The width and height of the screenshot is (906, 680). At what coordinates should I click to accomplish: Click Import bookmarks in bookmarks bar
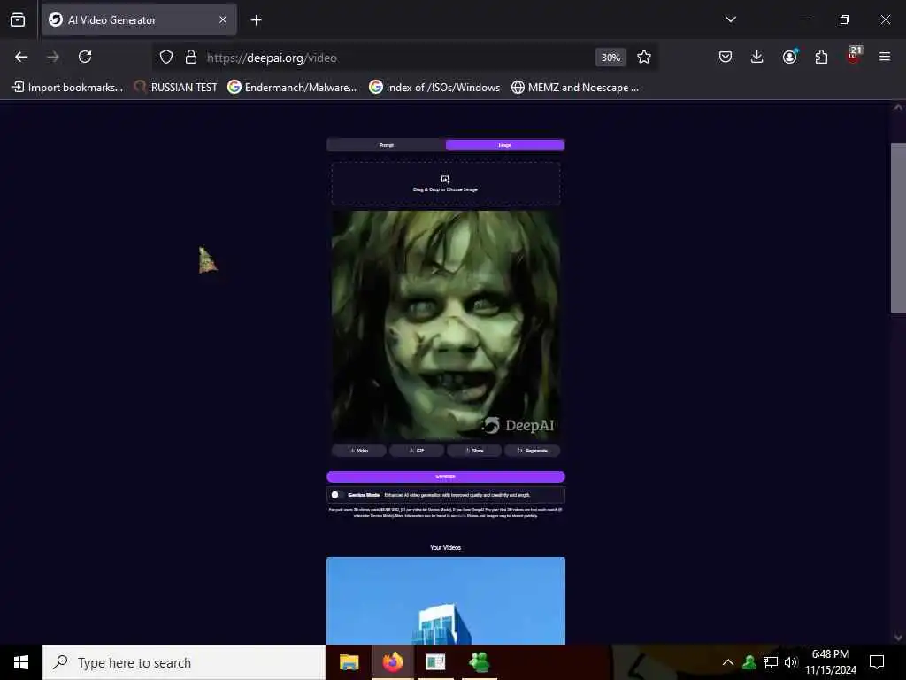[x=67, y=88]
